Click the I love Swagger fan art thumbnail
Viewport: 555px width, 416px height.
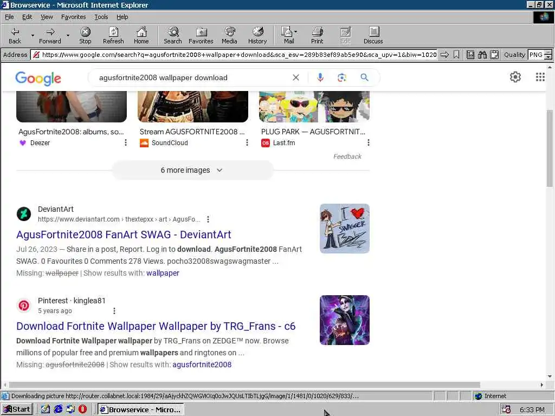click(345, 229)
